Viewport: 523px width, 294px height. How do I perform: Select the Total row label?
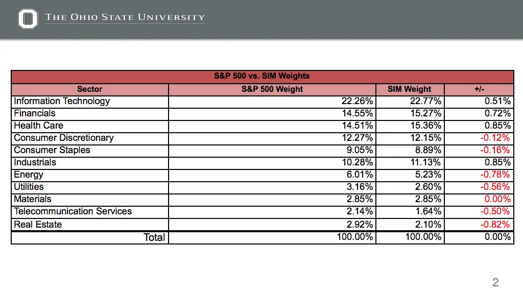(x=154, y=237)
